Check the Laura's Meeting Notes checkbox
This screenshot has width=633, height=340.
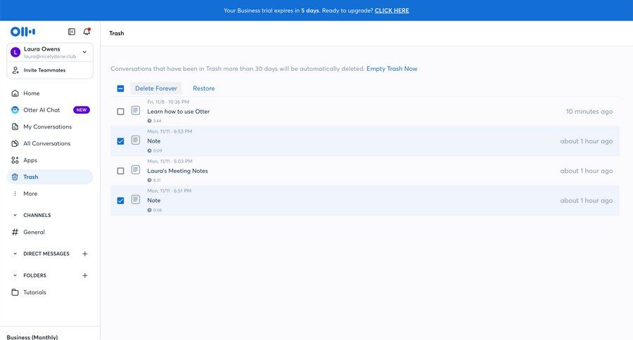pos(120,171)
